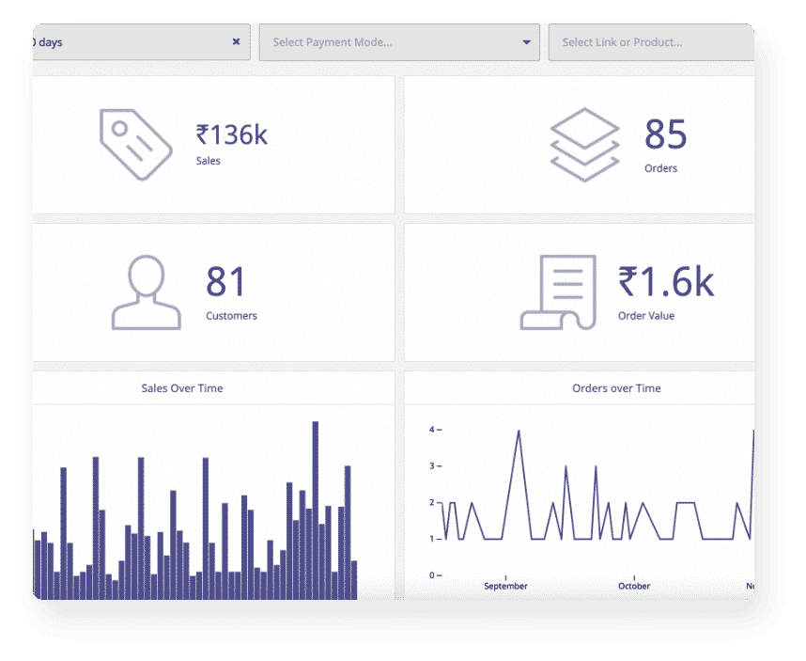Screen dimensions: 806x661
Task: Open the Select Link or Product dropdown
Action: (x=648, y=42)
